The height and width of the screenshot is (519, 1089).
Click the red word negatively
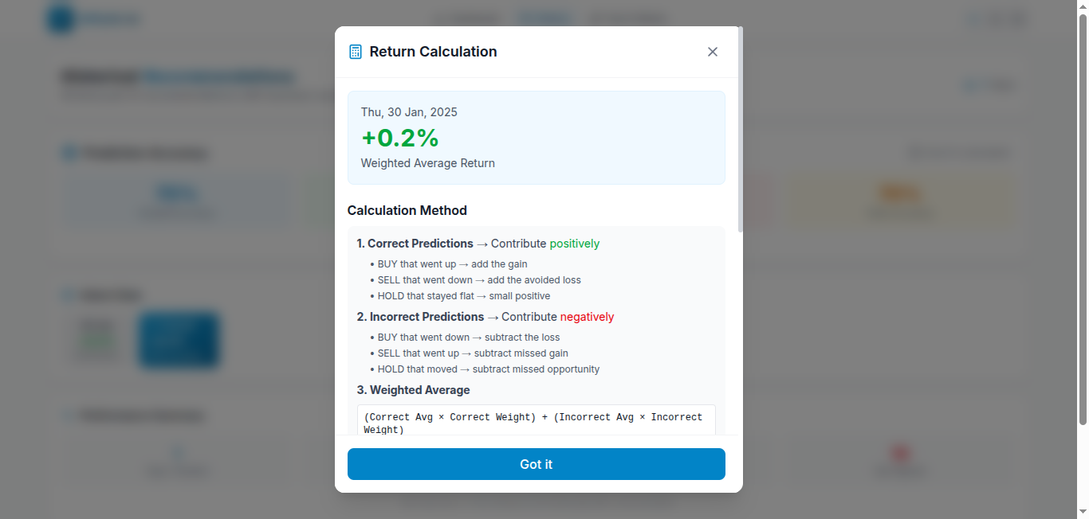coord(587,317)
